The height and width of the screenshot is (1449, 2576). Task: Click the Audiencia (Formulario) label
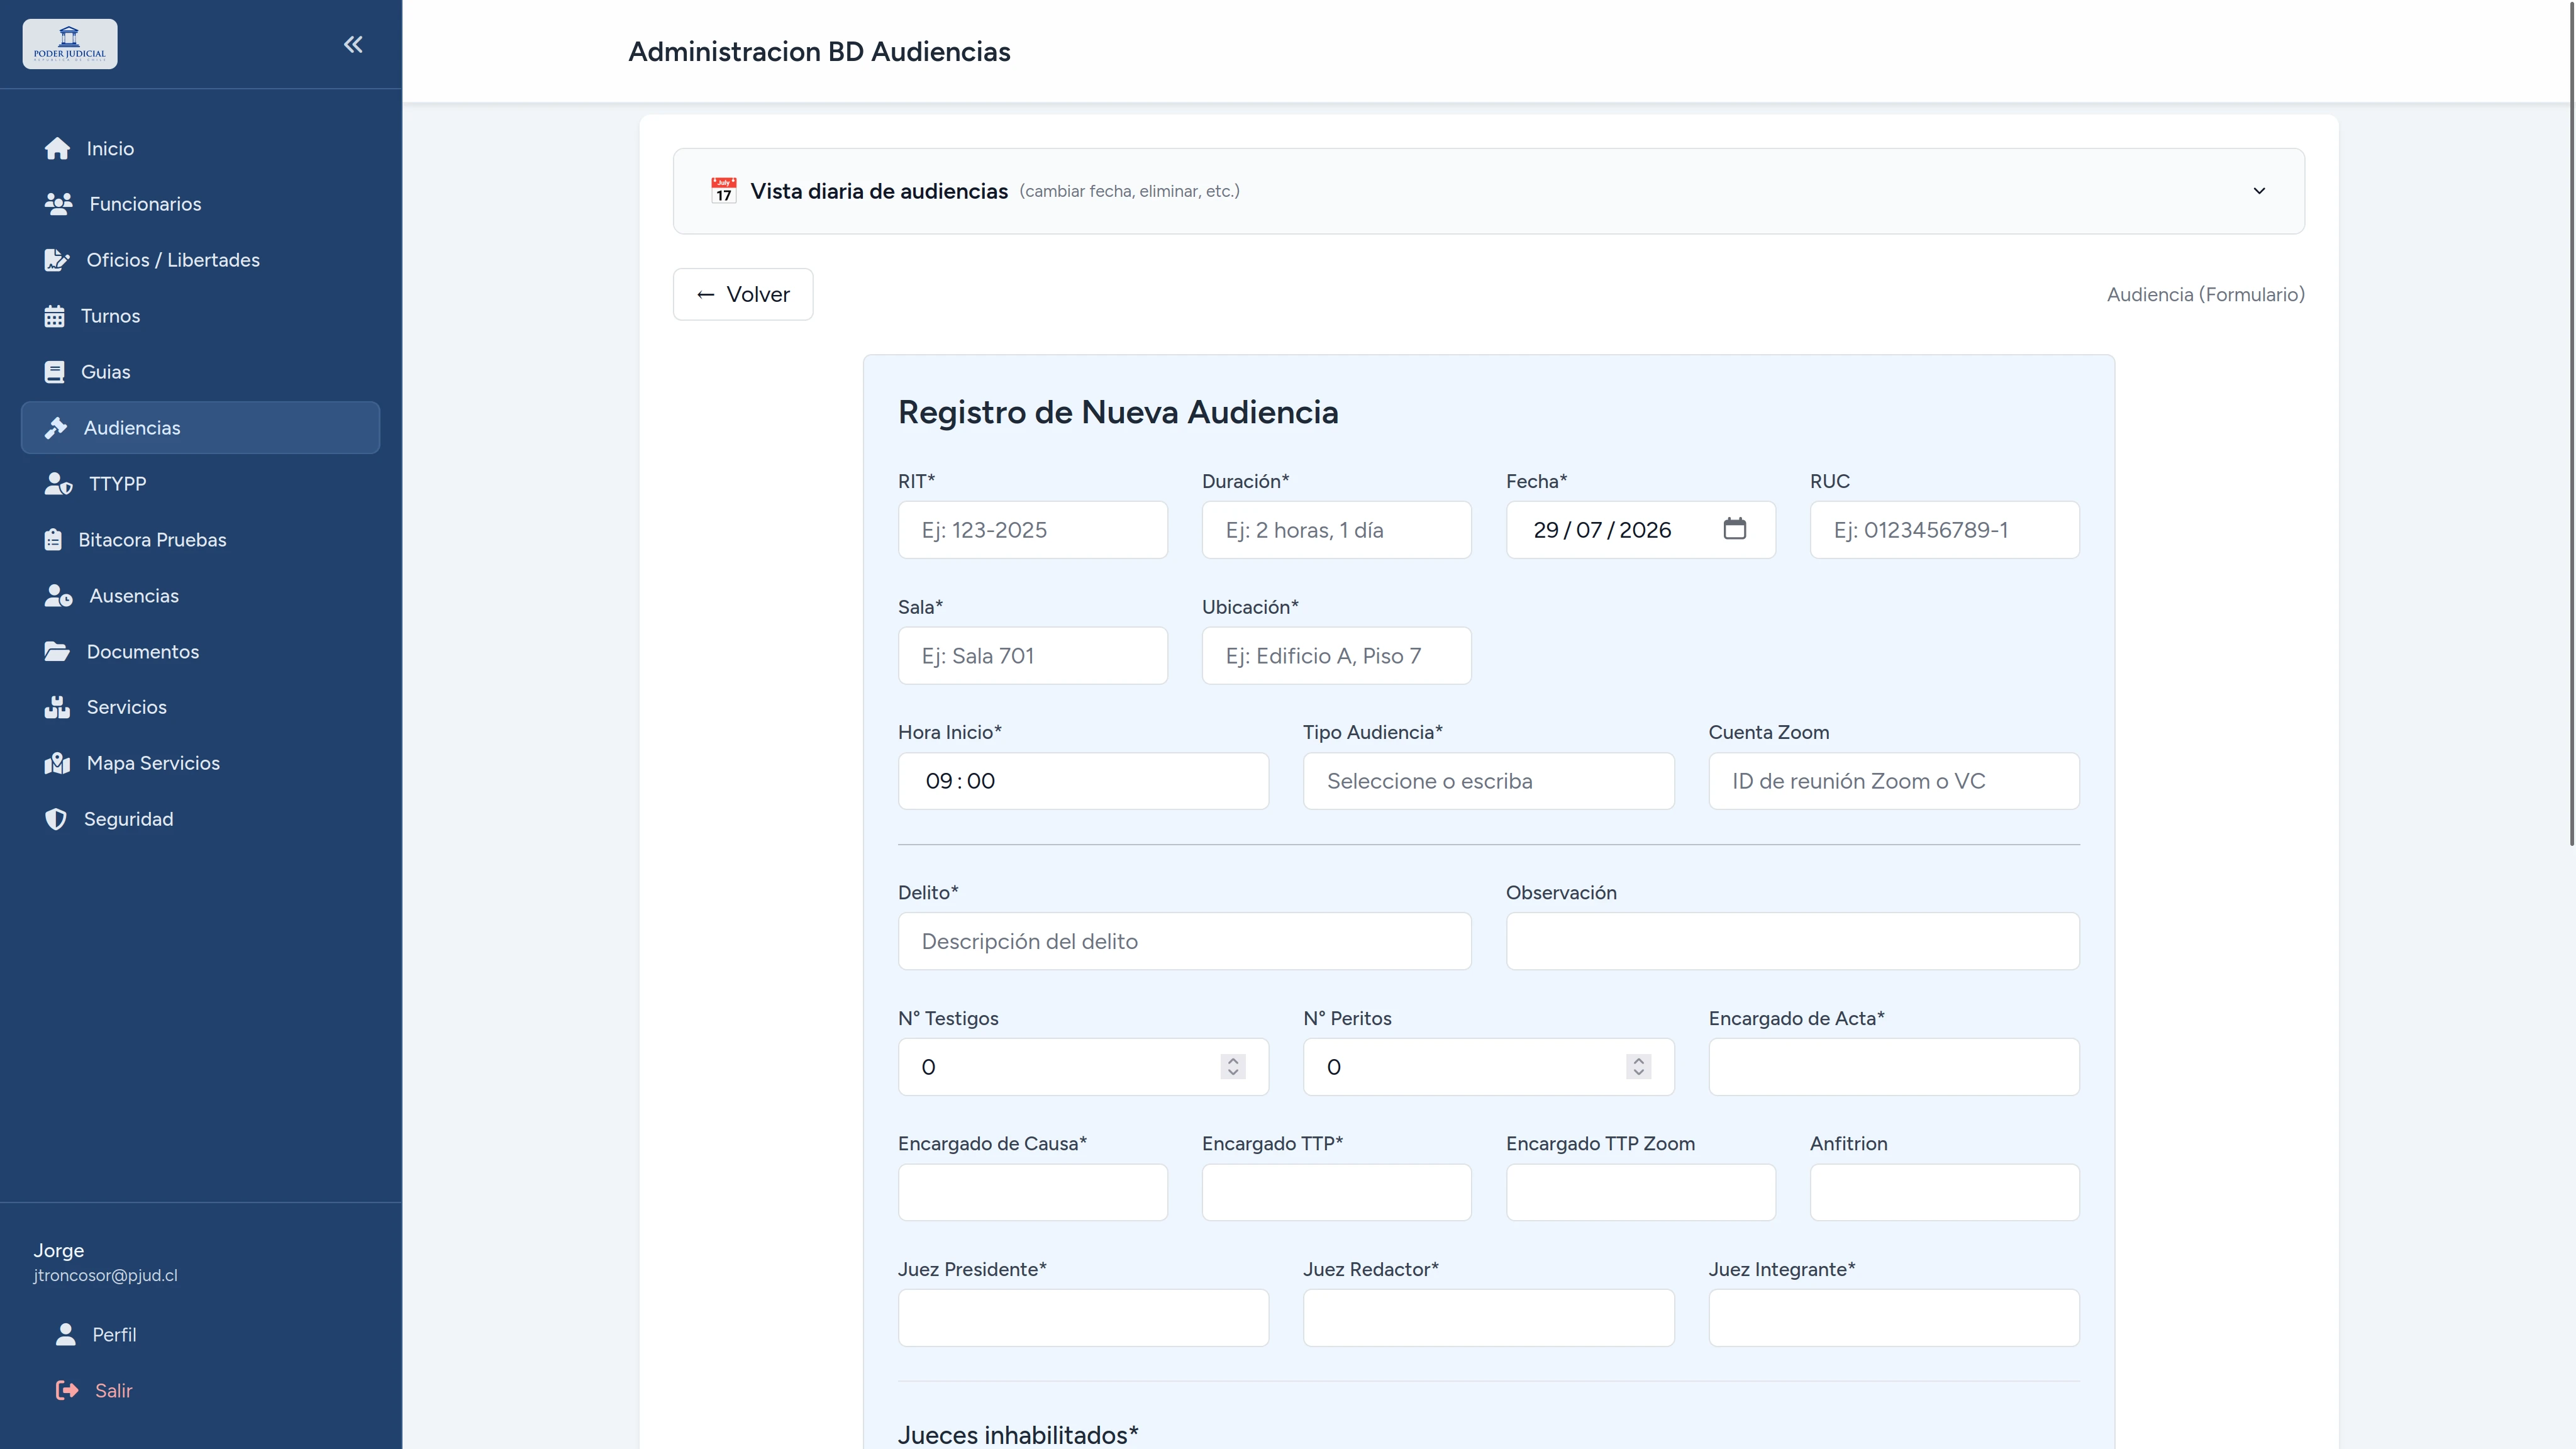[x=2205, y=295]
